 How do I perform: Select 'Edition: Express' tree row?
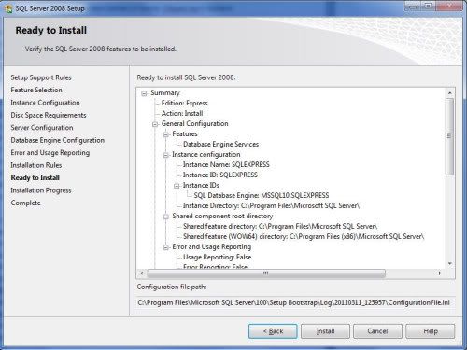(x=184, y=103)
